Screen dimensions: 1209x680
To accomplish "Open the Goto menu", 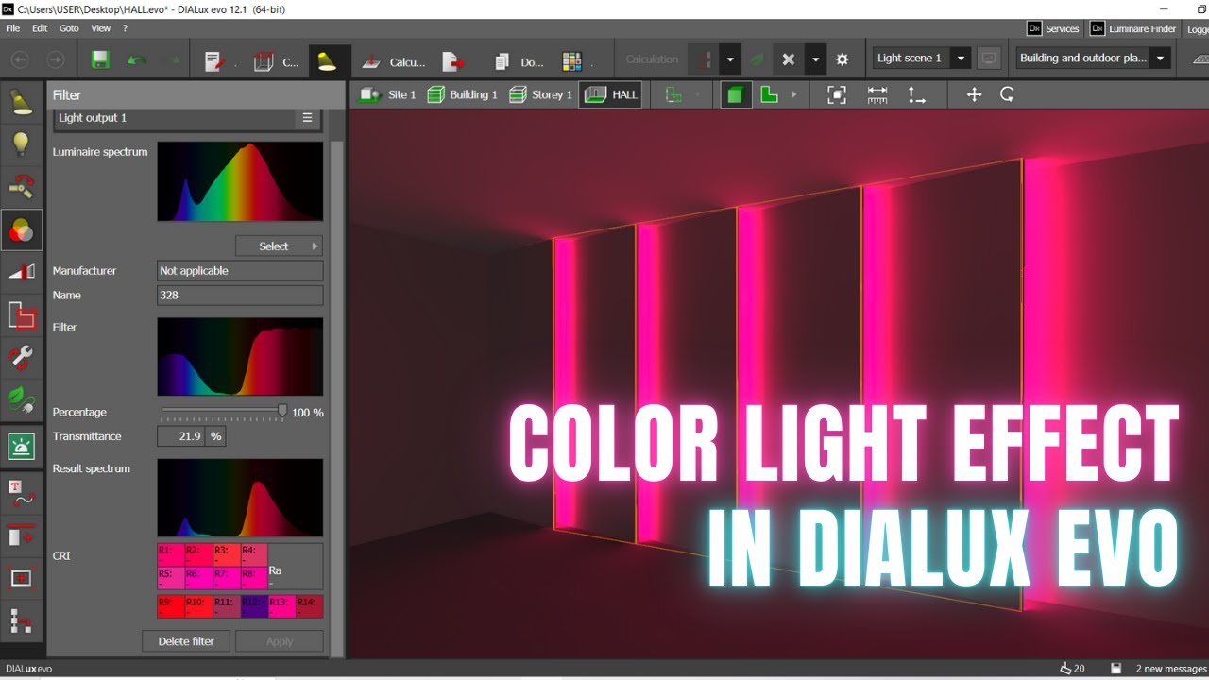I will click(x=69, y=28).
